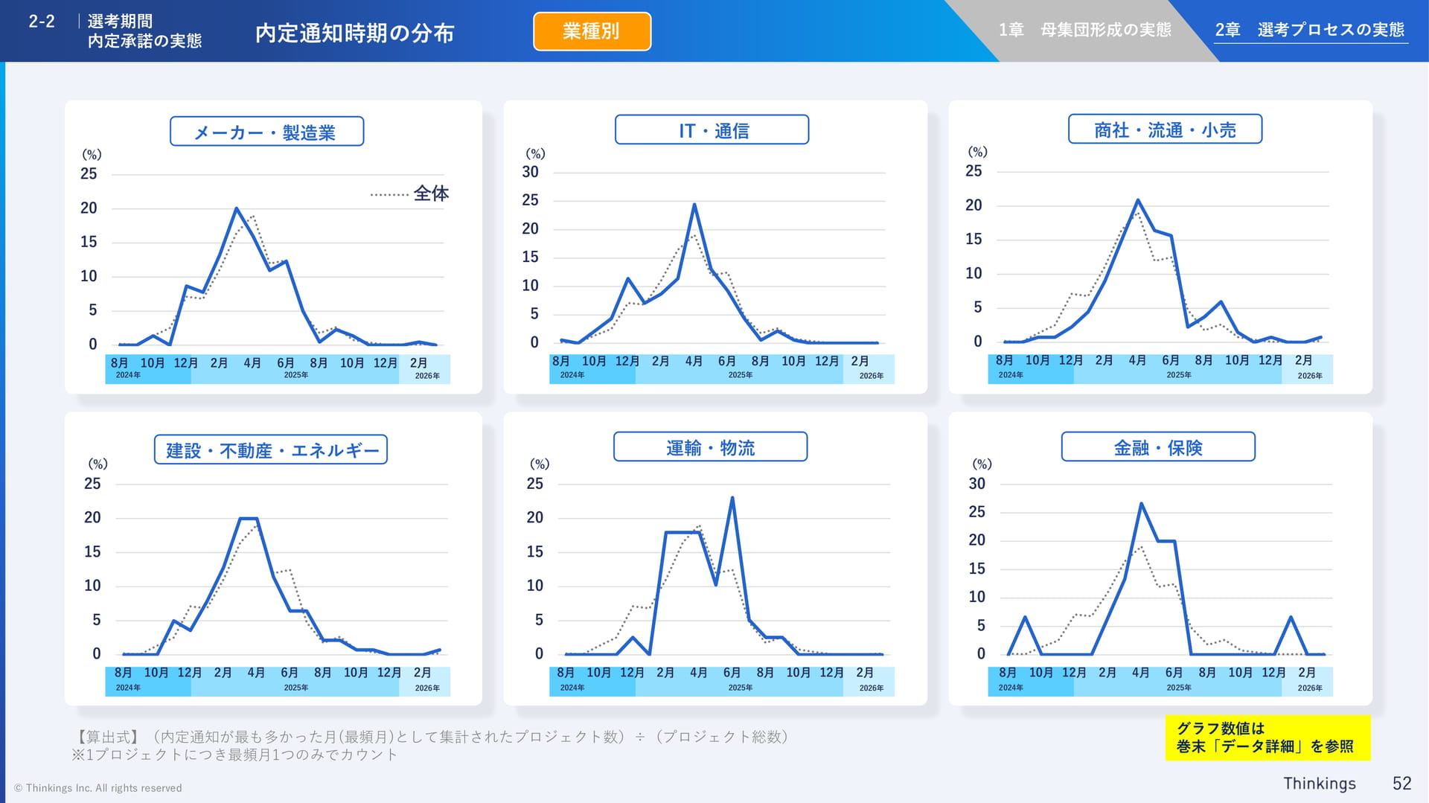
Task: Click the 【算出式】 formula footnote line
Action: tap(430, 737)
